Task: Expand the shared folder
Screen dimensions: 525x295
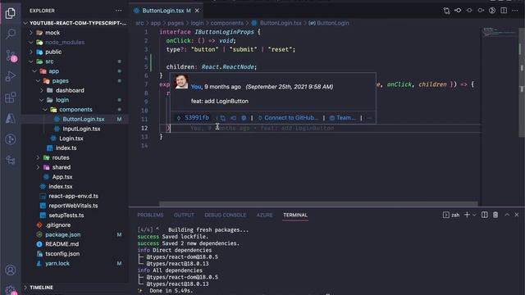Action: pos(39,167)
